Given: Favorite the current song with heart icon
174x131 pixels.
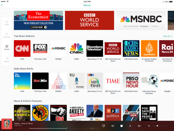Looking at the screenshot, I should tap(103, 126).
